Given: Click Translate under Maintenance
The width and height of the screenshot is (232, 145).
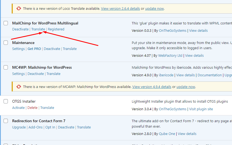Looking at the screenshot, I should (70, 49).
